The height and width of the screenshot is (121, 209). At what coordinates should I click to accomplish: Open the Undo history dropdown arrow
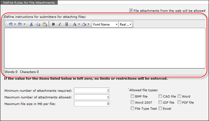(x=15, y=24)
